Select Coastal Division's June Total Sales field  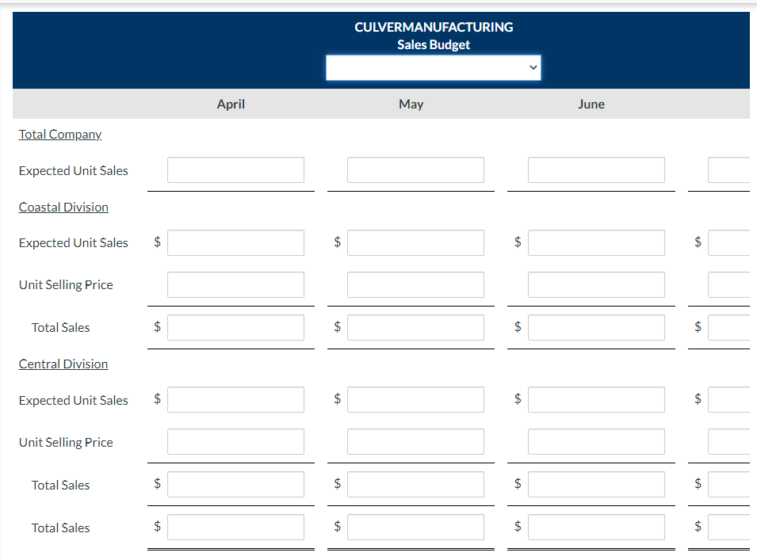click(x=596, y=327)
